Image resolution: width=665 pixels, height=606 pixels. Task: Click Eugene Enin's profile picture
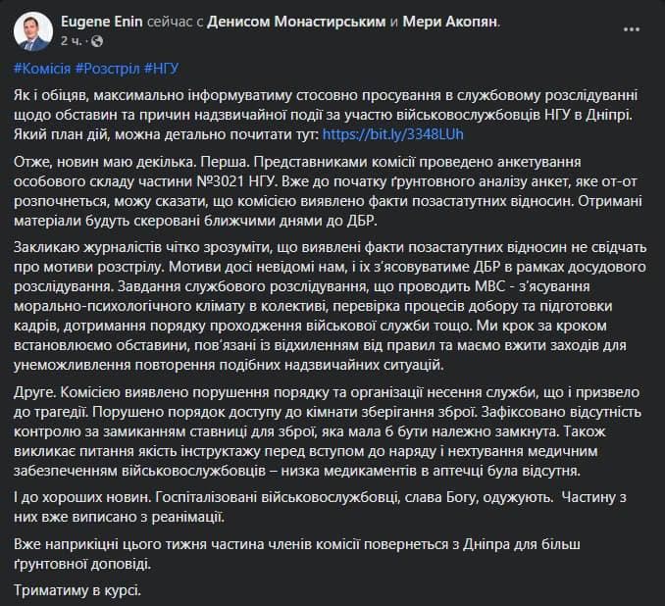click(33, 30)
